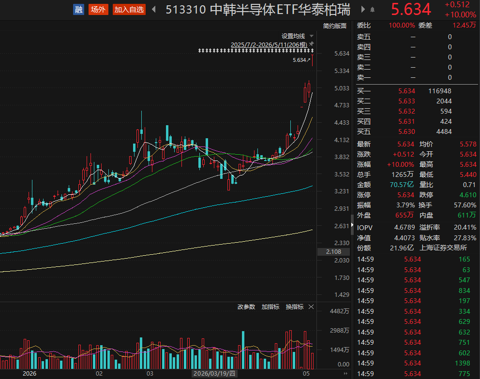Click the 涨幅 +10.00% value
The width and height of the screenshot is (480, 379).
[401, 164]
